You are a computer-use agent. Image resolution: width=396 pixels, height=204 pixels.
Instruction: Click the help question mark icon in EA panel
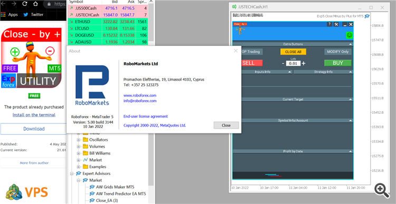[x=329, y=24]
